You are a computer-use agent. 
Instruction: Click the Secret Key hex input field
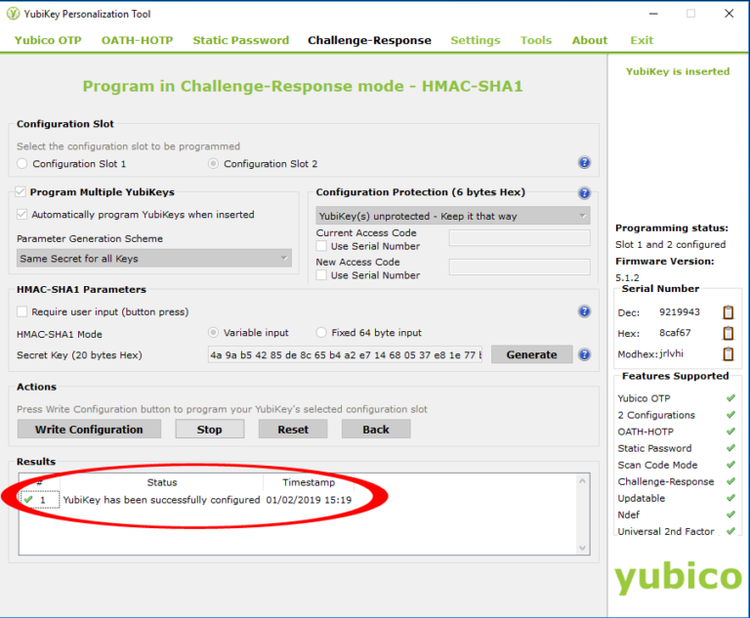coord(345,355)
